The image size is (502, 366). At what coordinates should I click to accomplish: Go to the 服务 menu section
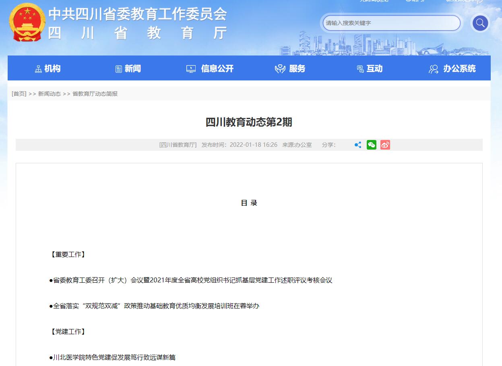pyautogui.click(x=297, y=69)
